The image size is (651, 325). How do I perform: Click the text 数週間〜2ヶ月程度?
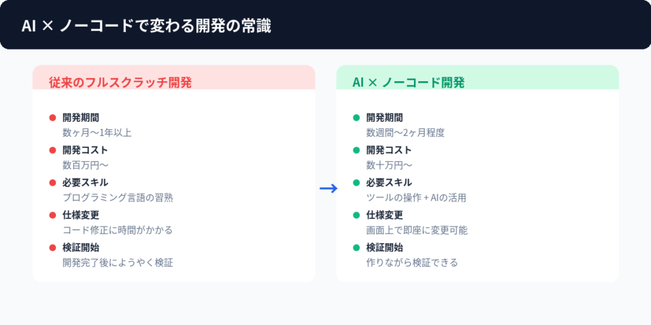click(x=405, y=133)
